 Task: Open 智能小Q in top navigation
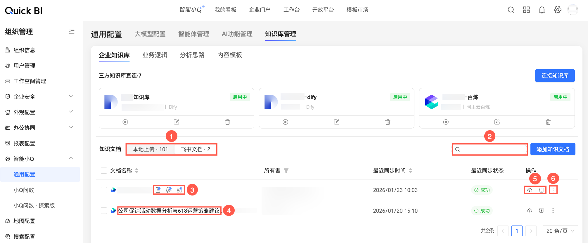click(192, 10)
